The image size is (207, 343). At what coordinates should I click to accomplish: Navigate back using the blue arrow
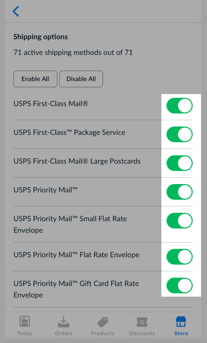(16, 11)
